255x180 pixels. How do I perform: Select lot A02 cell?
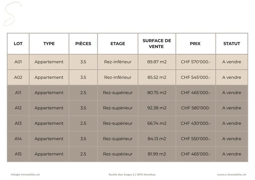[18, 77]
